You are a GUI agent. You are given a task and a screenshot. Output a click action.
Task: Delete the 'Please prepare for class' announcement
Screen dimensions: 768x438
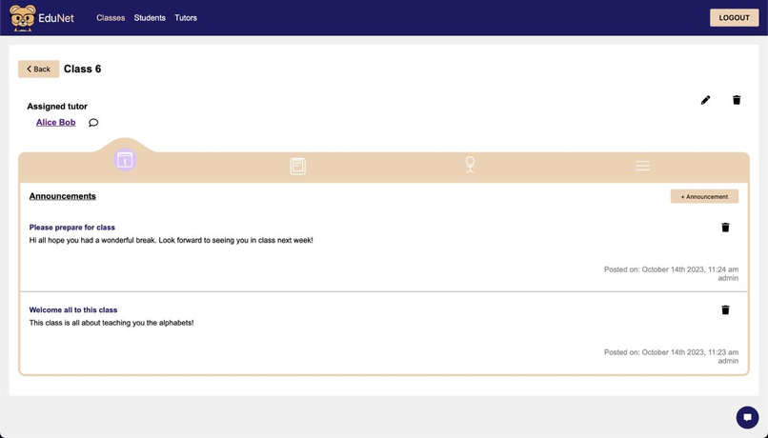pos(725,227)
